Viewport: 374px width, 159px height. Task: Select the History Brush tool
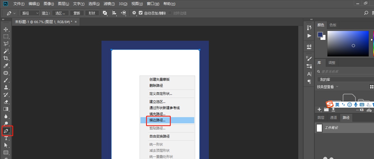point(6,95)
